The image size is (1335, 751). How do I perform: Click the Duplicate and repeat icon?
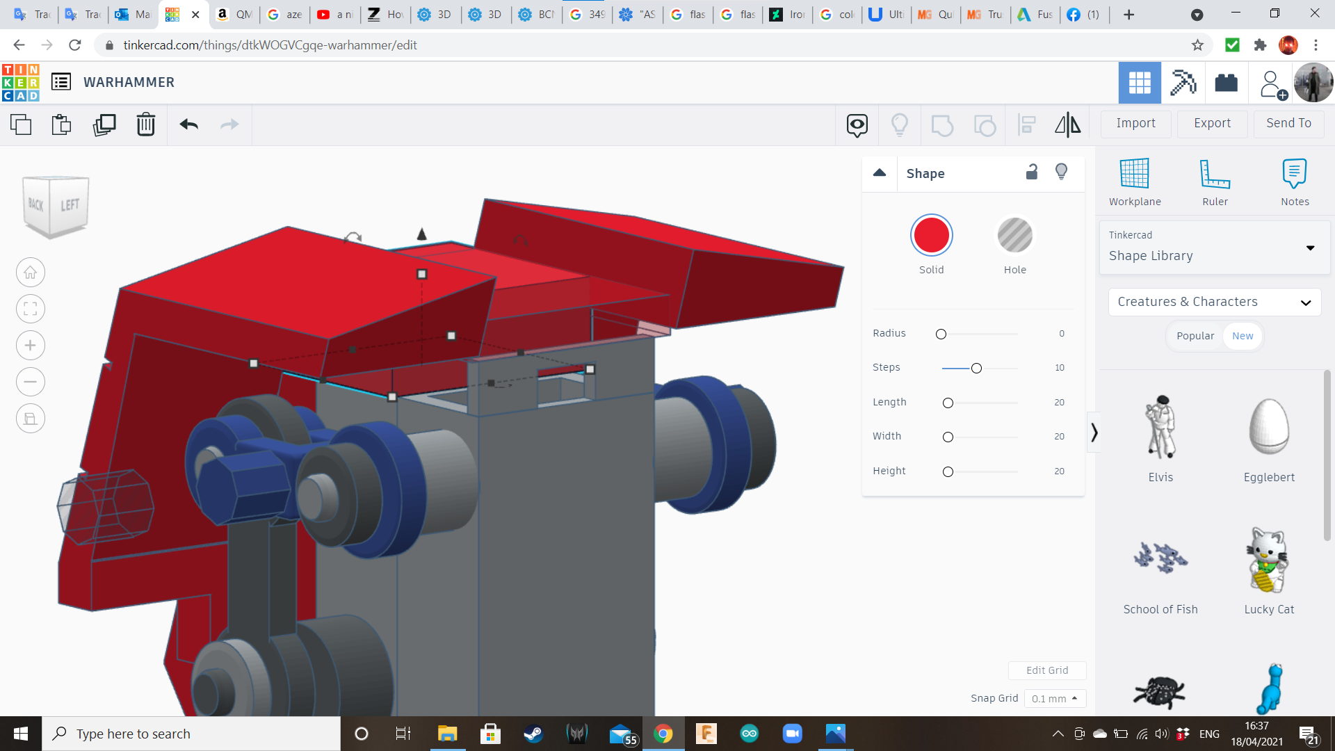point(104,124)
